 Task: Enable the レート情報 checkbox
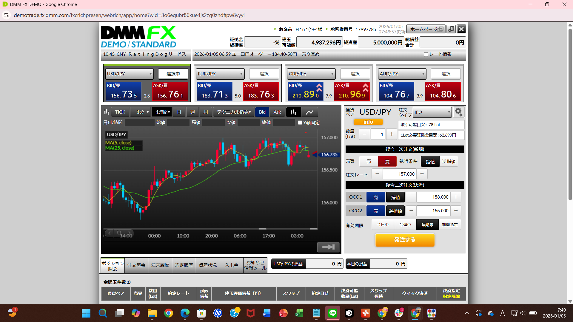pyautogui.click(x=426, y=55)
